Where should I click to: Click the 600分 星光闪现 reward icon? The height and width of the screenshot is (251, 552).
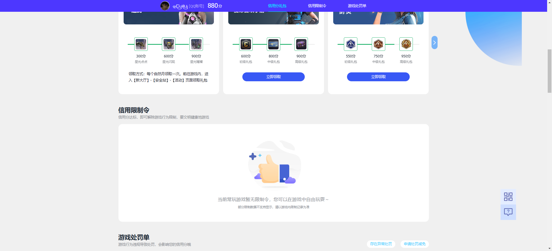pos(168,44)
